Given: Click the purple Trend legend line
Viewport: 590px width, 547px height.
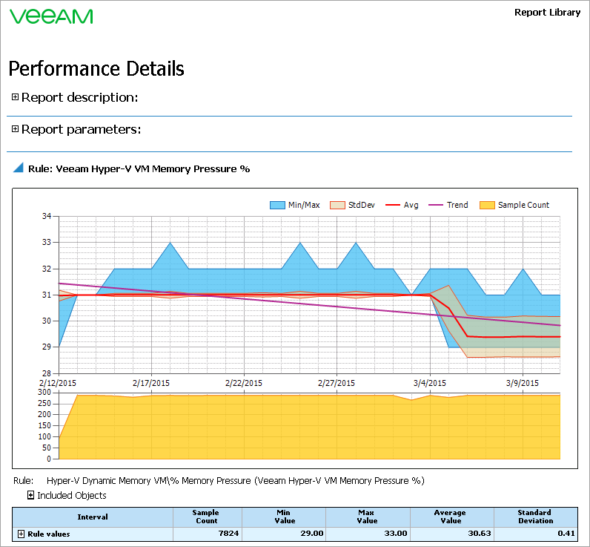Looking at the screenshot, I should coord(436,206).
